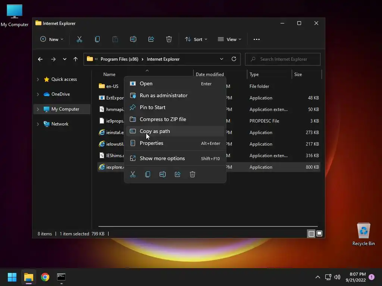Image resolution: width=382 pixels, height=286 pixels.
Task: Sort by the Date modified column header
Action: tap(210, 74)
